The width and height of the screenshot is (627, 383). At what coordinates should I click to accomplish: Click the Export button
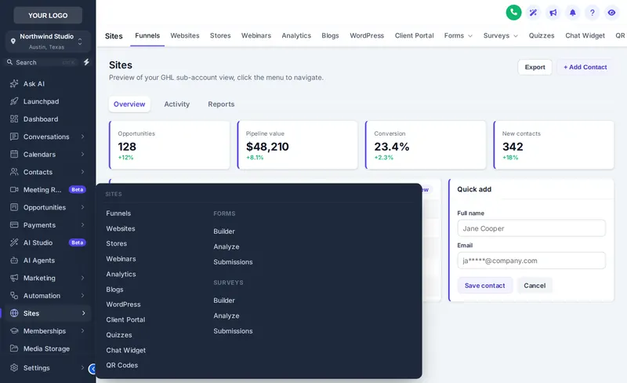click(x=535, y=67)
